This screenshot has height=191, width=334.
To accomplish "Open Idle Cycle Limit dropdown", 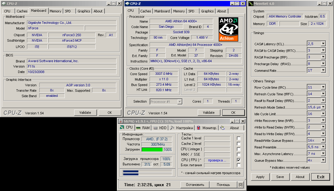I will pyautogui.click(x=323, y=114).
